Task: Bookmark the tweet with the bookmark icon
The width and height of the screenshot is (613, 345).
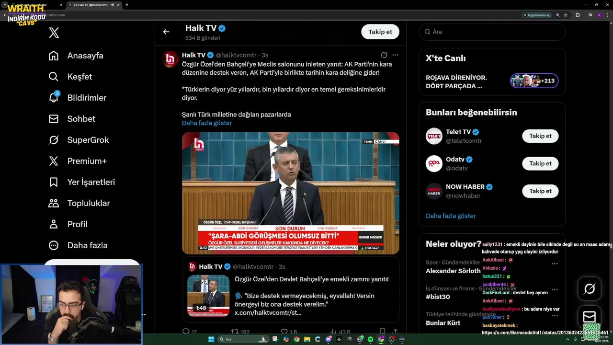Action: (382, 332)
